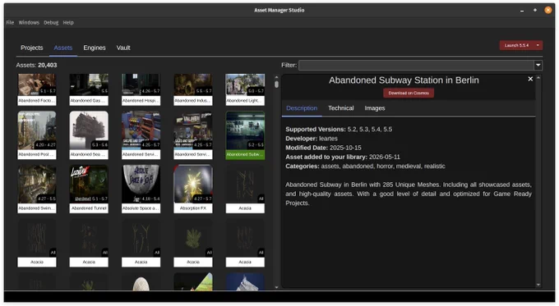Expand the Filter dropdown arrow
This screenshot has width=559, height=306.
pos(538,65)
